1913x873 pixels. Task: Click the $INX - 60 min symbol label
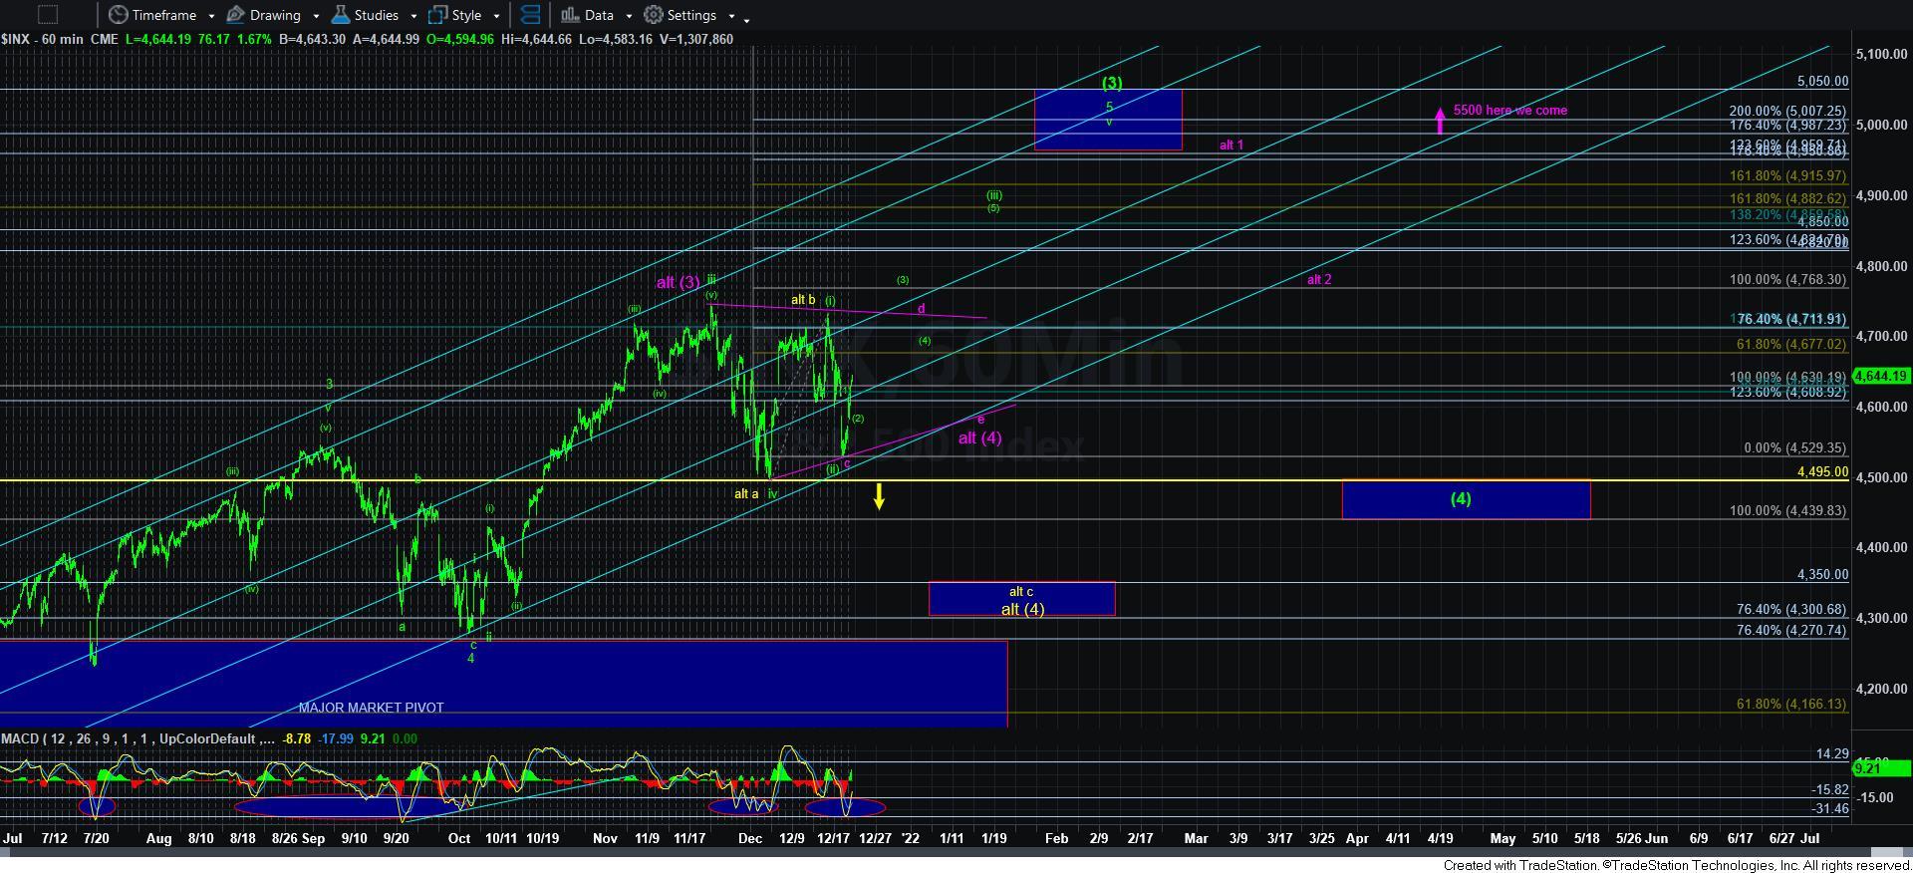point(60,39)
